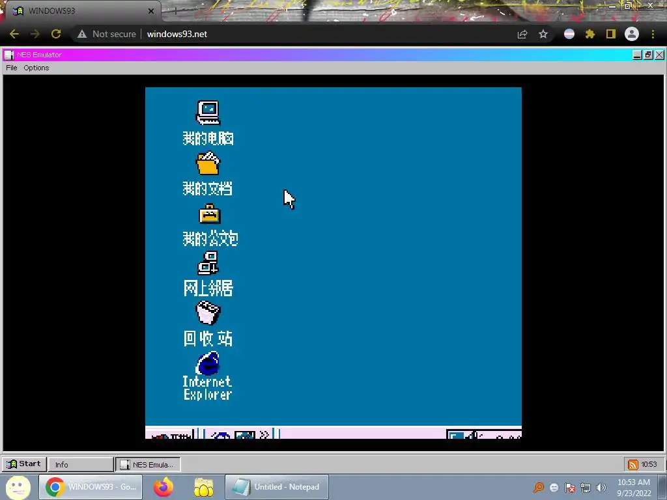The width and height of the screenshot is (667, 500).
Task: Expand the emulated taskbar's >> chevron
Action: click(x=264, y=434)
